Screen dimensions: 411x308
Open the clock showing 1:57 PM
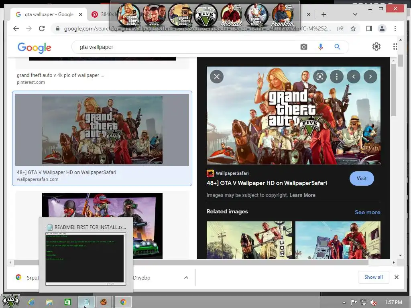tap(394, 302)
